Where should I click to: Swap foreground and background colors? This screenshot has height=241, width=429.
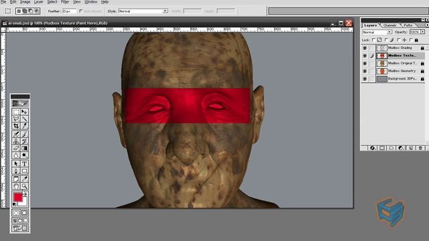point(25,193)
